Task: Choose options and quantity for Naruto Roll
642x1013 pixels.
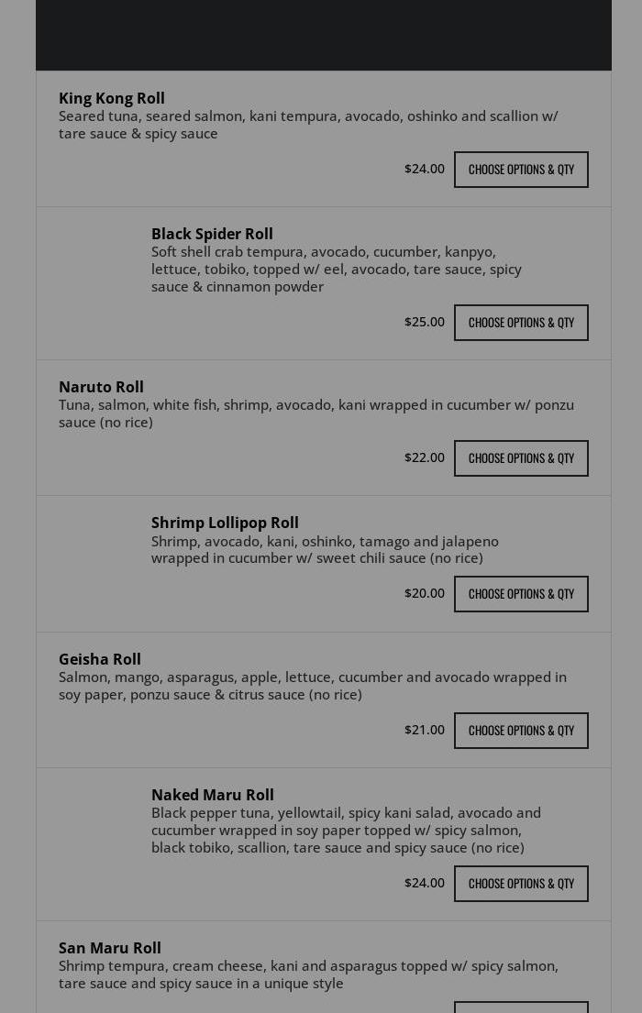Action: 521,458
